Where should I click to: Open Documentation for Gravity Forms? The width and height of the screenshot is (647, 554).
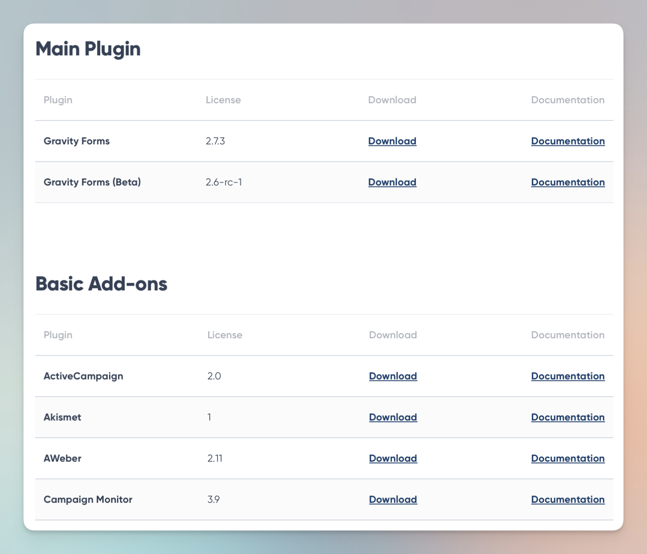coord(567,141)
